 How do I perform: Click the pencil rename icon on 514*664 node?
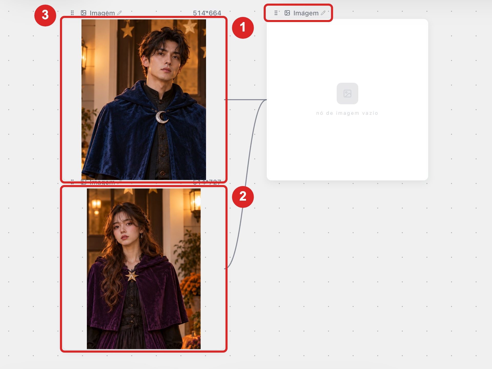click(119, 13)
